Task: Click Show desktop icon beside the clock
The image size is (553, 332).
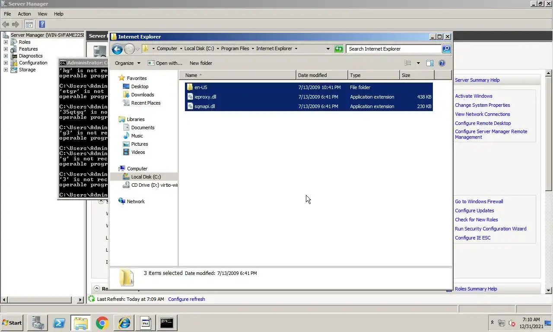Action: pyautogui.click(x=547, y=323)
